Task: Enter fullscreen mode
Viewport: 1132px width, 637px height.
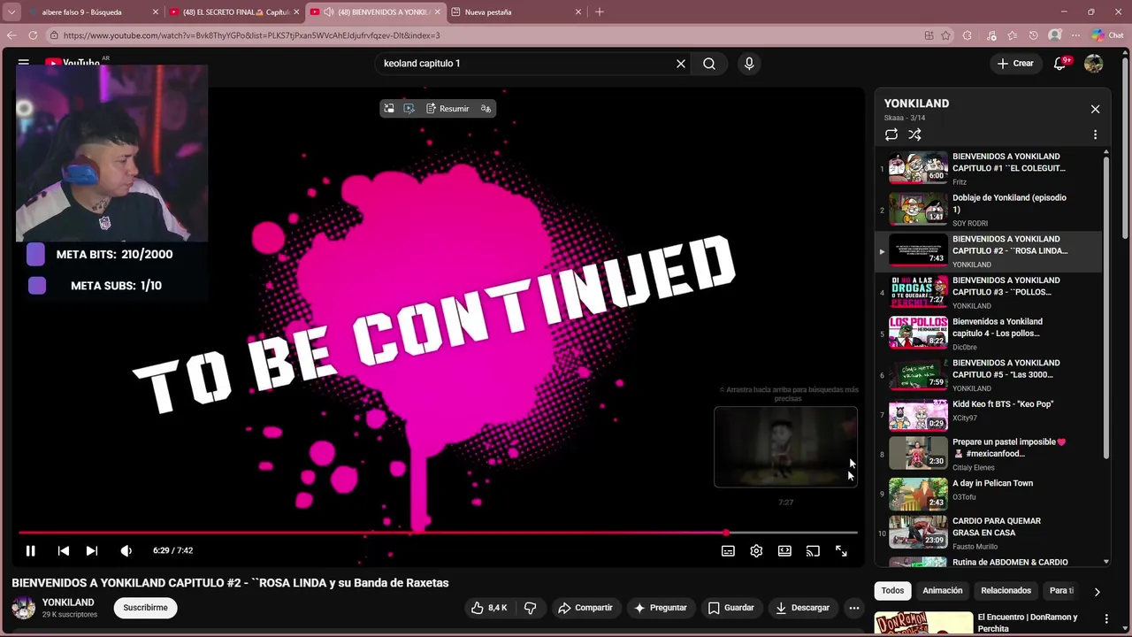Action: click(x=841, y=550)
